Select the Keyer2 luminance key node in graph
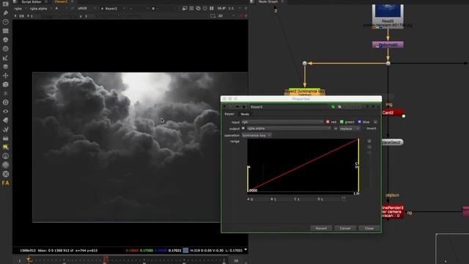The image size is (469, 264). [305, 91]
